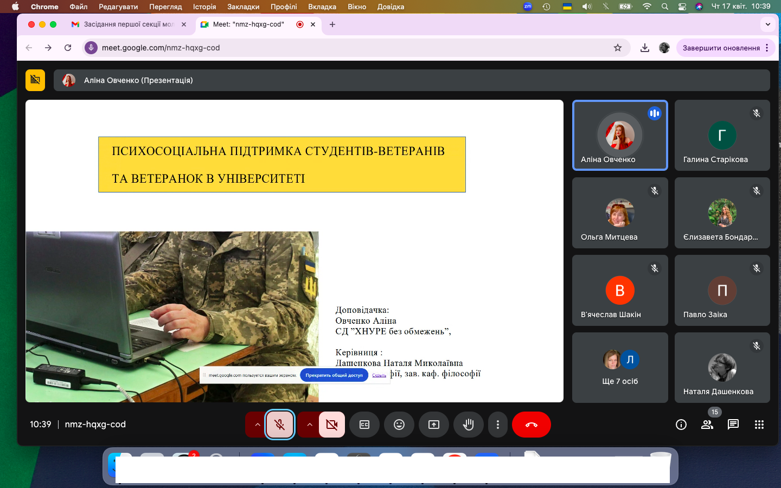Click the microphone site-permission icon in address bar
Screen dimensions: 781x488
(91, 48)
